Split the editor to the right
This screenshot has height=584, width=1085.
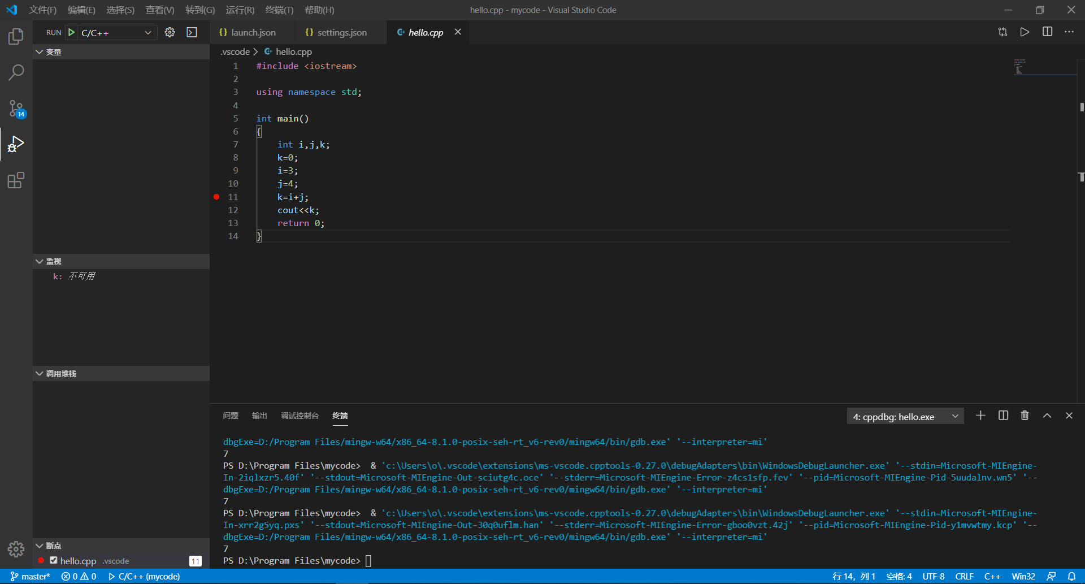(x=1047, y=32)
